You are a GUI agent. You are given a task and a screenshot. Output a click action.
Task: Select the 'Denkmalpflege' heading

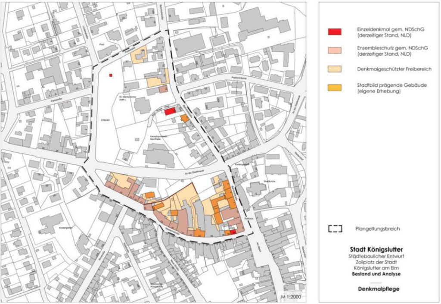(x=377, y=289)
